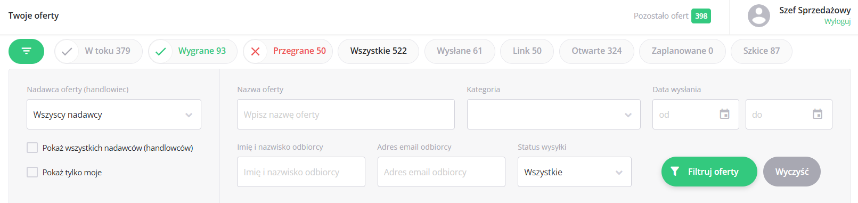Open the Status wysyłki dropdown
Image resolution: width=858 pixels, height=203 pixels.
[x=574, y=172]
